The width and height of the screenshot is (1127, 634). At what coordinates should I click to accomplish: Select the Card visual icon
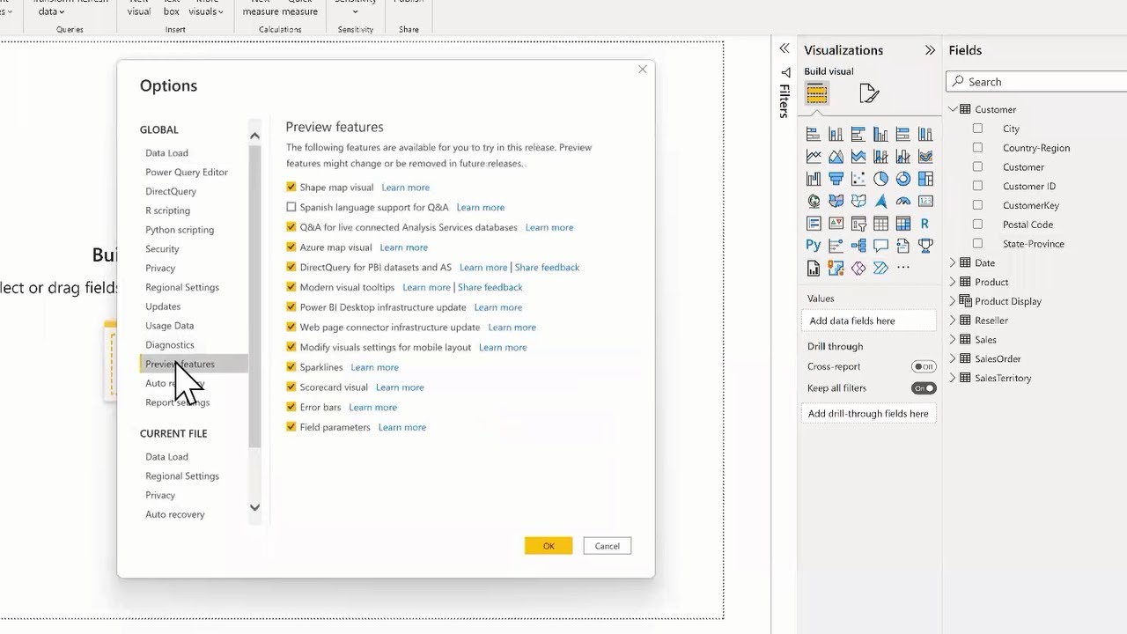point(925,202)
